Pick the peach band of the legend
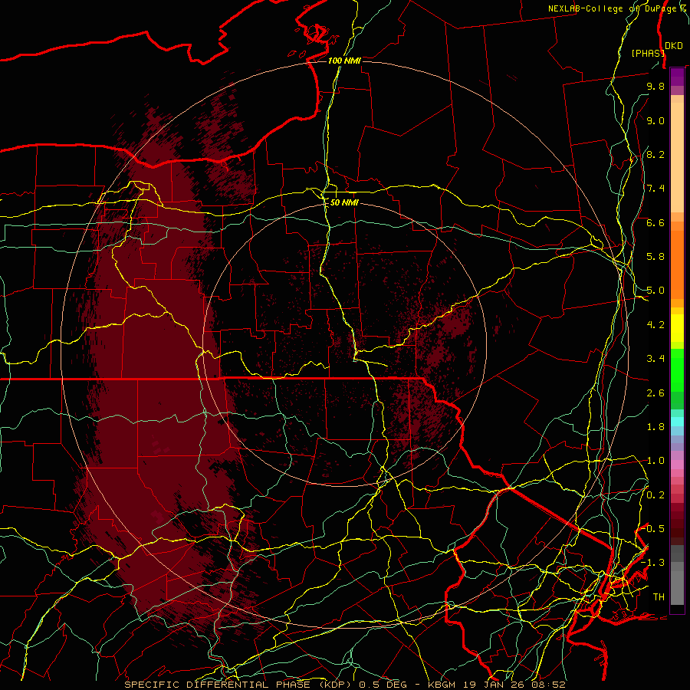Screen dimensions: 690x690 pos(677,157)
